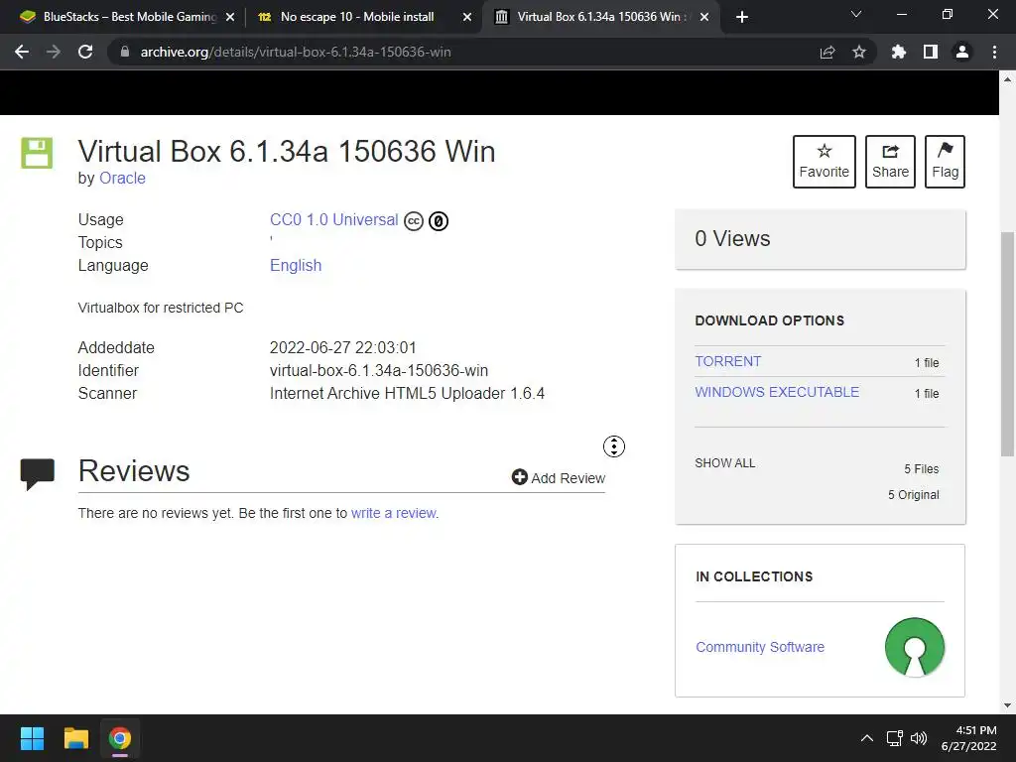Image resolution: width=1016 pixels, height=762 pixels.
Task: Bookmark this tab with star icon
Action: click(x=859, y=52)
